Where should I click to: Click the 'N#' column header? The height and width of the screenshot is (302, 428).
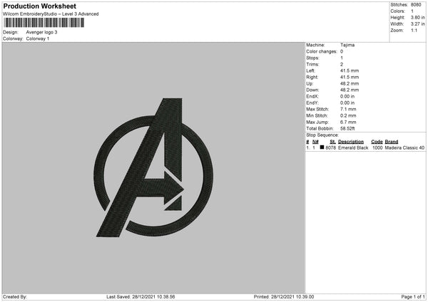315,142
